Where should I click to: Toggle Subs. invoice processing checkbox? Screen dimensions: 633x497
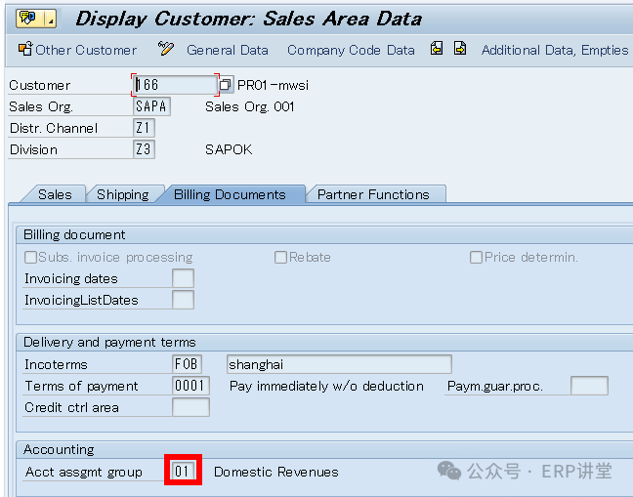[31, 258]
